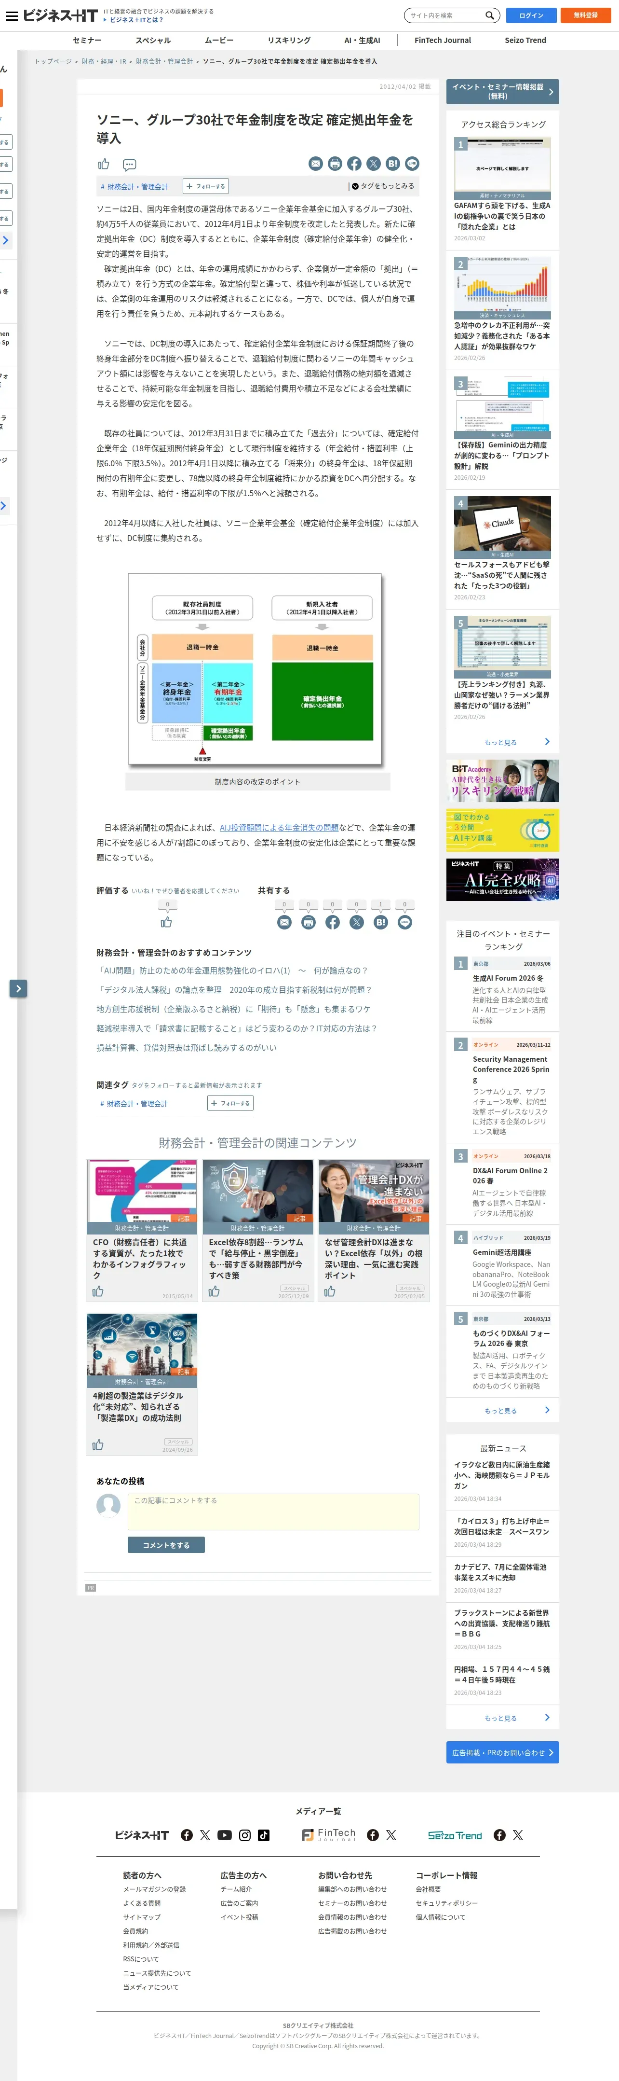Click the bottom X share icon
Viewport: 619px width, 2081px height.
tap(357, 922)
